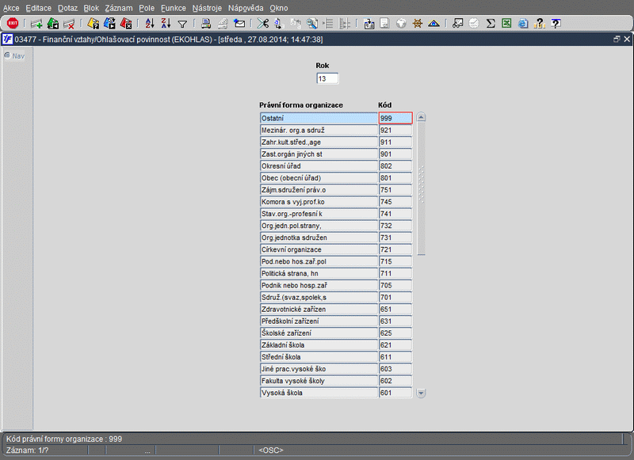Select the Nav radio button
The height and width of the screenshot is (460, 634).
(x=7, y=55)
